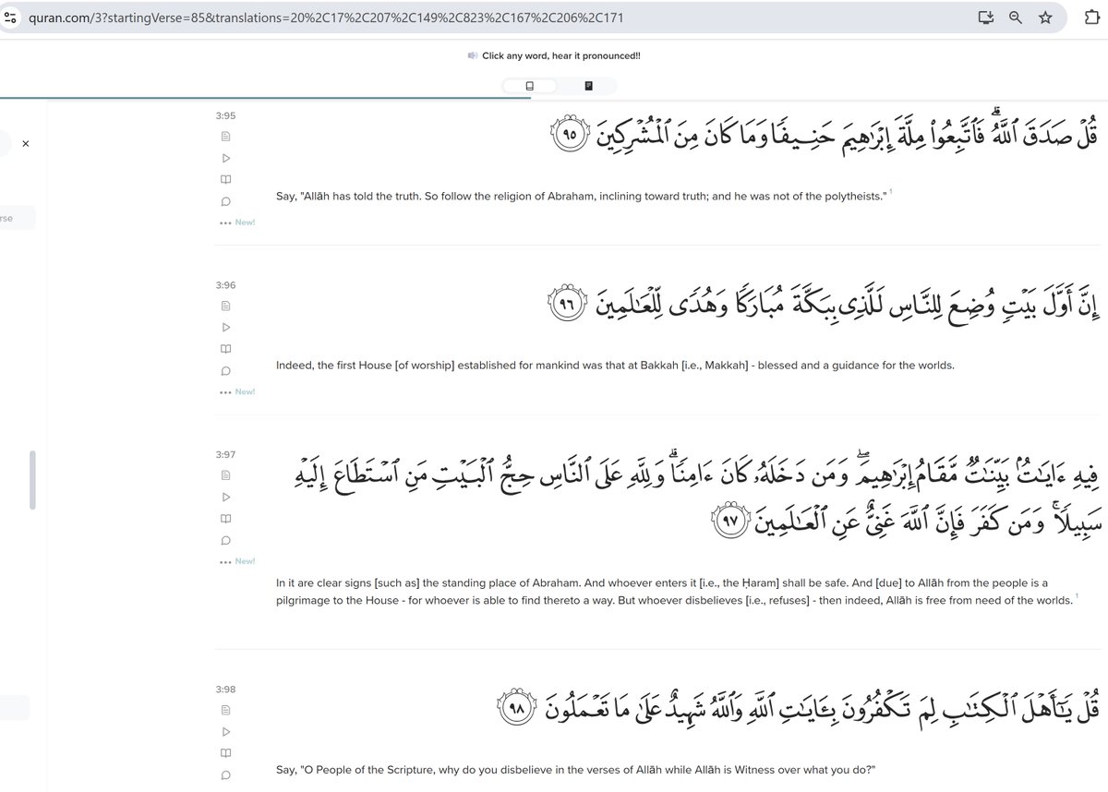The image size is (1108, 792).
Task: Open the three-dot more menu for verse 3:96
Action: [226, 392]
